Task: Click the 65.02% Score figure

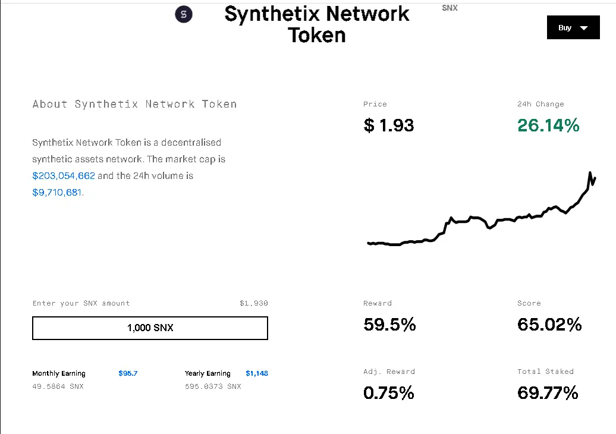Action: pyautogui.click(x=549, y=325)
